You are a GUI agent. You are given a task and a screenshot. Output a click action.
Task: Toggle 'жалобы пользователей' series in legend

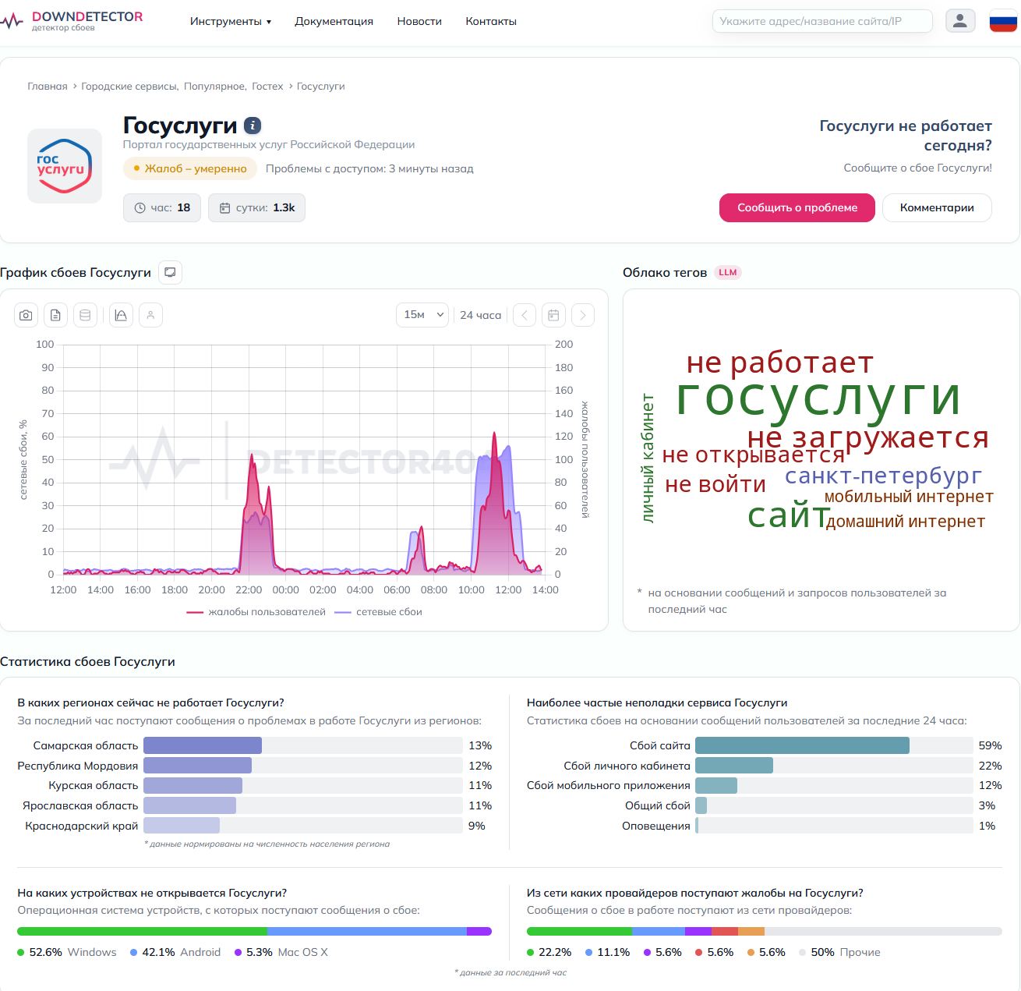point(256,612)
